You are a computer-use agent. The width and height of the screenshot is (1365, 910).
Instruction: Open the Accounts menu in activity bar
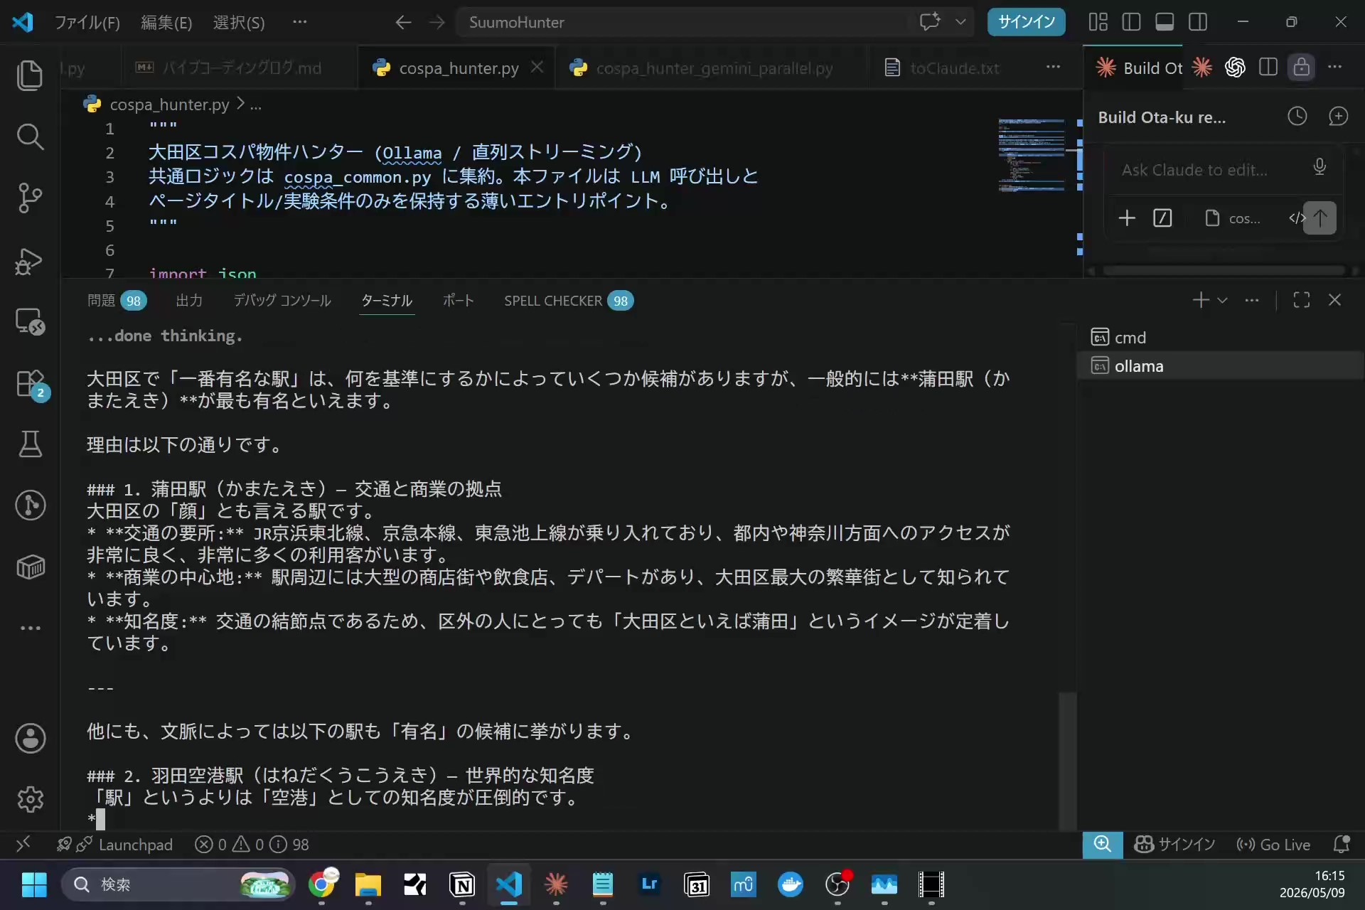(x=30, y=738)
